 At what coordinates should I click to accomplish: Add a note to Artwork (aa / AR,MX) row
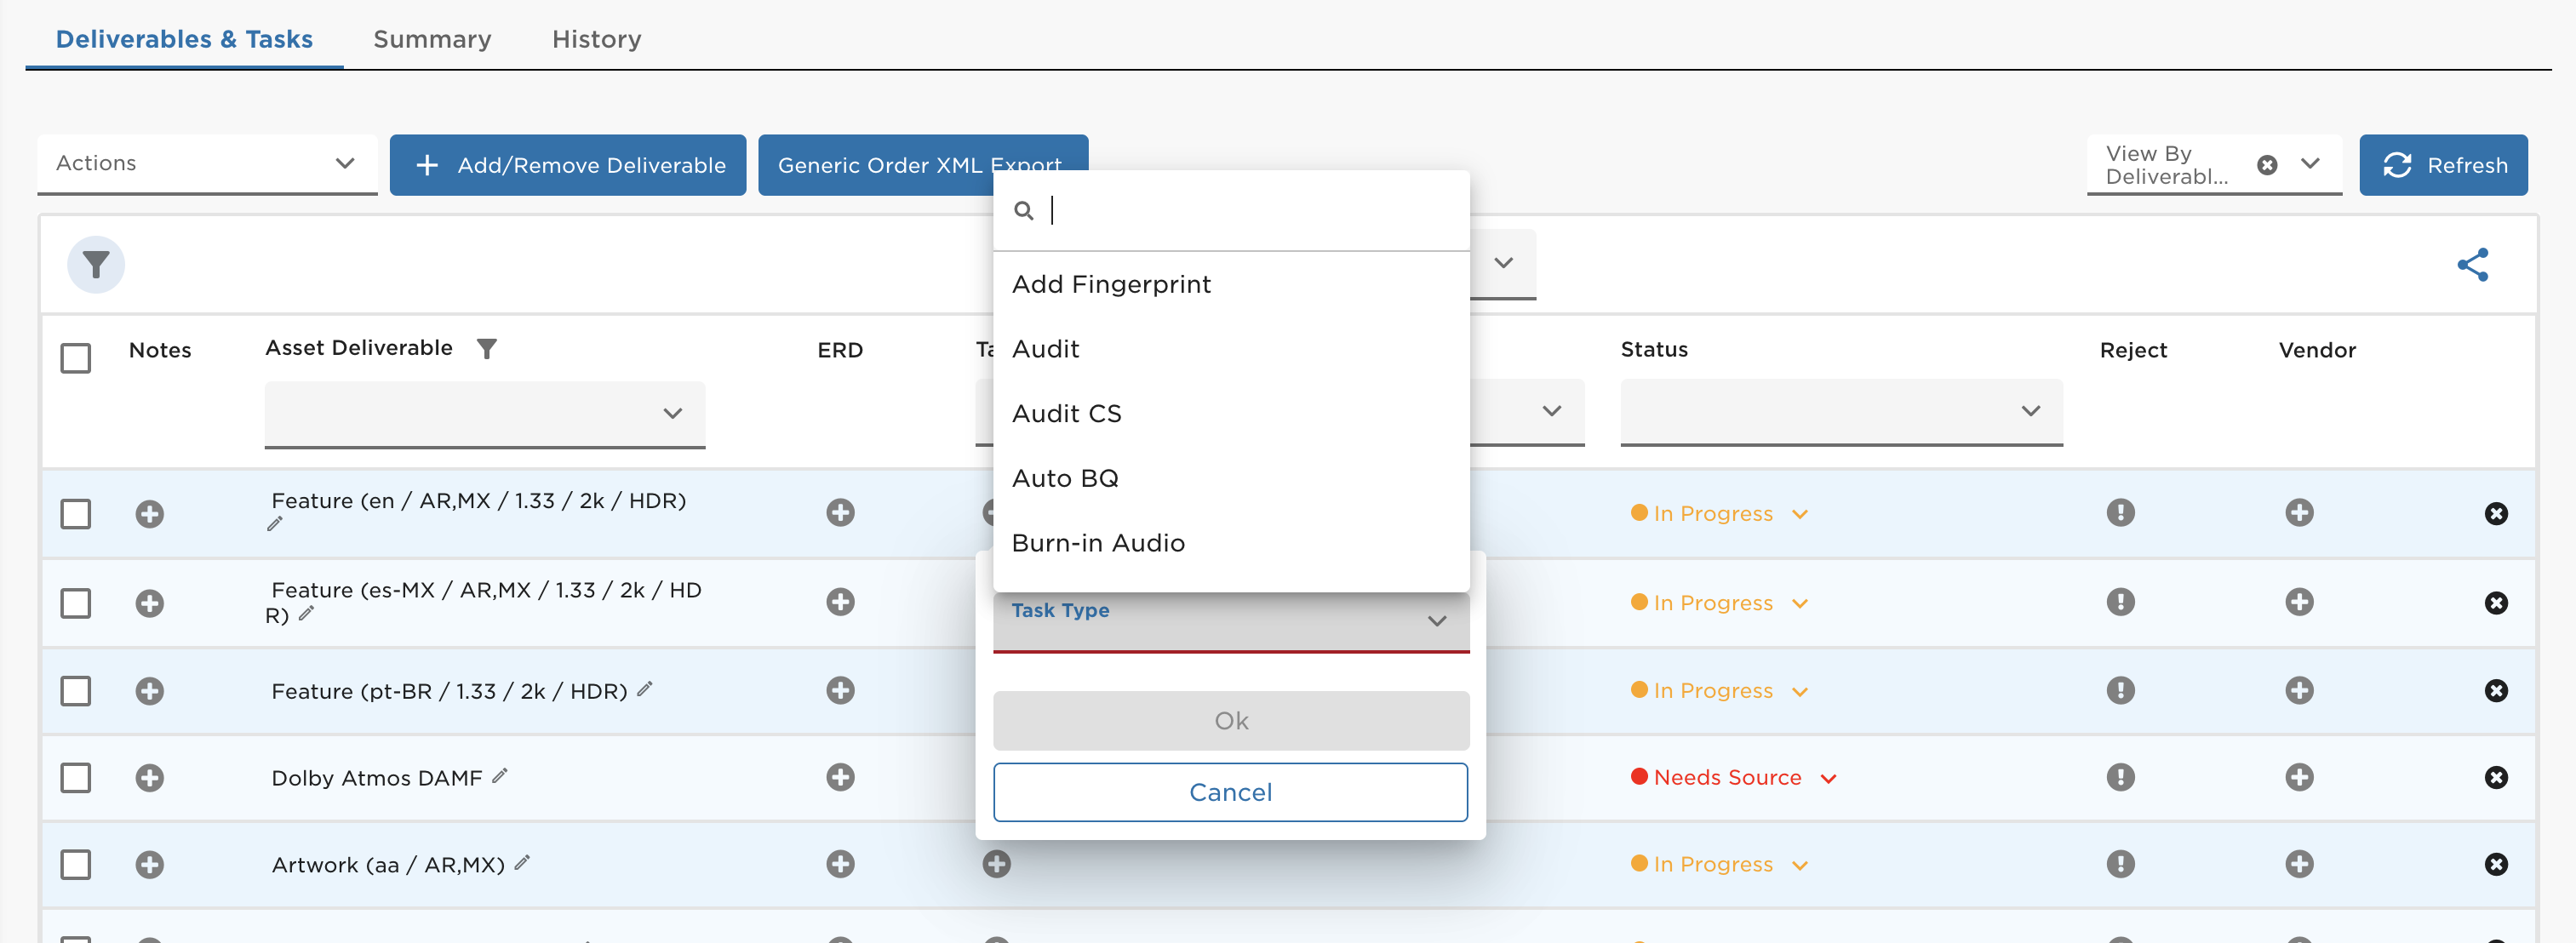(x=150, y=865)
